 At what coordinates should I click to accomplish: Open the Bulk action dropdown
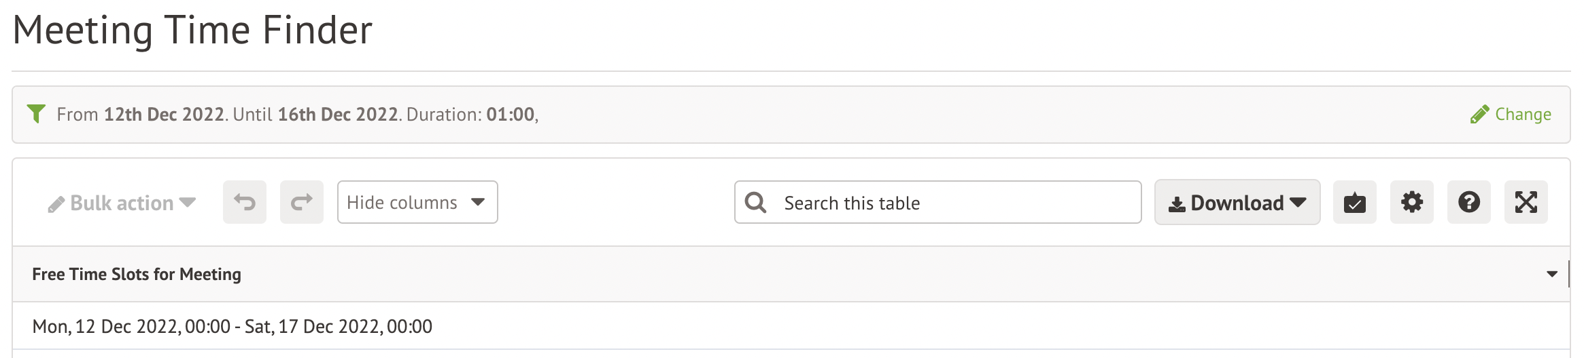tap(122, 203)
